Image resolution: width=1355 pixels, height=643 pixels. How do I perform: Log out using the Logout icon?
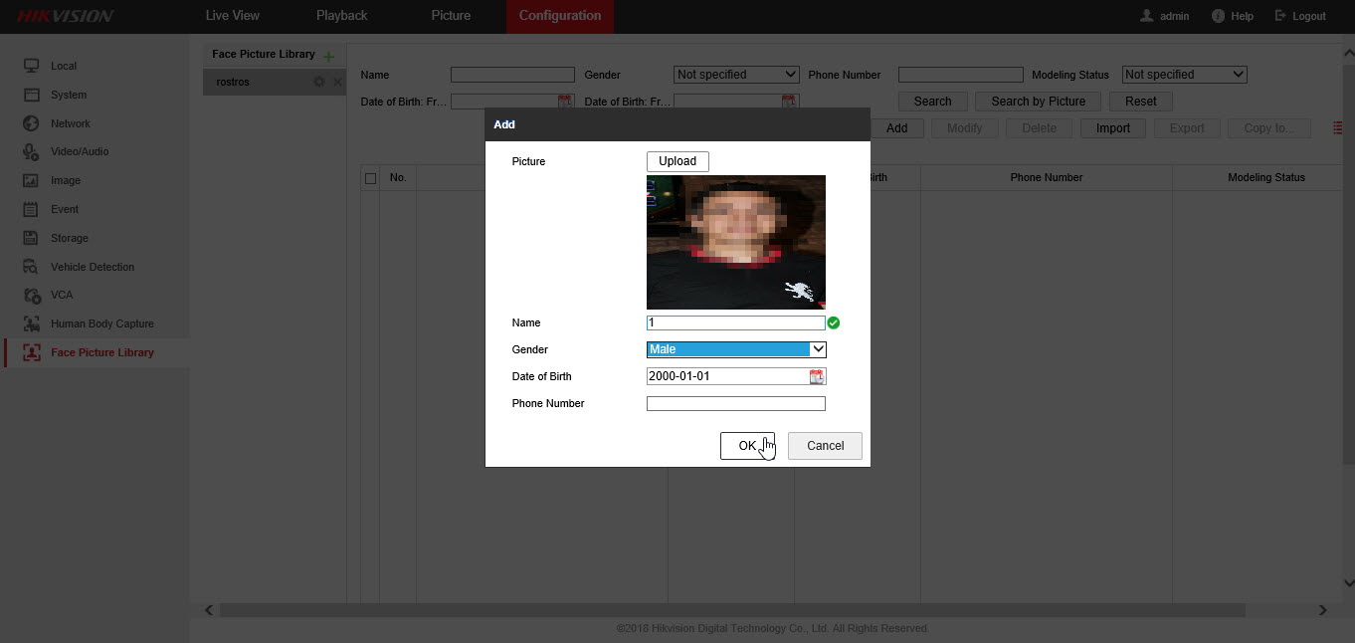tap(1280, 16)
